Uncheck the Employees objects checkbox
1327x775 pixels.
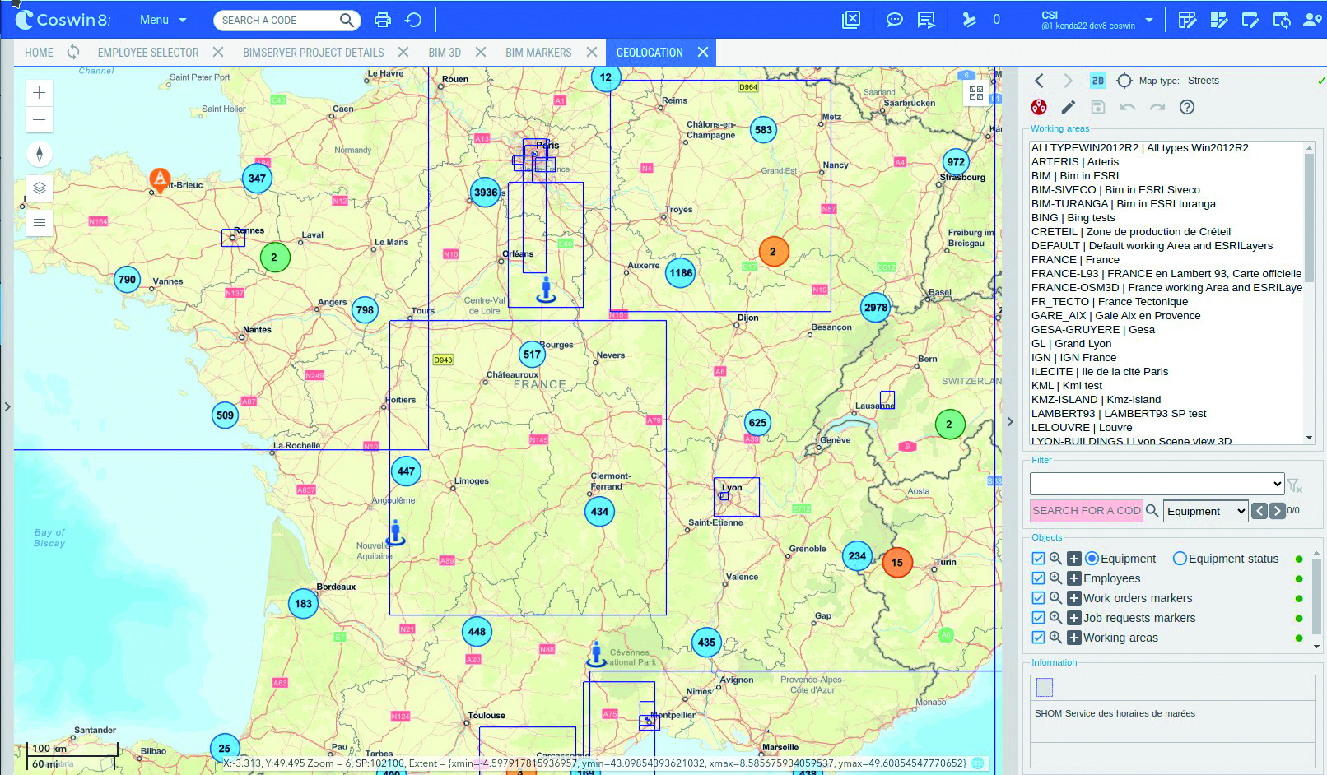click(x=1038, y=578)
